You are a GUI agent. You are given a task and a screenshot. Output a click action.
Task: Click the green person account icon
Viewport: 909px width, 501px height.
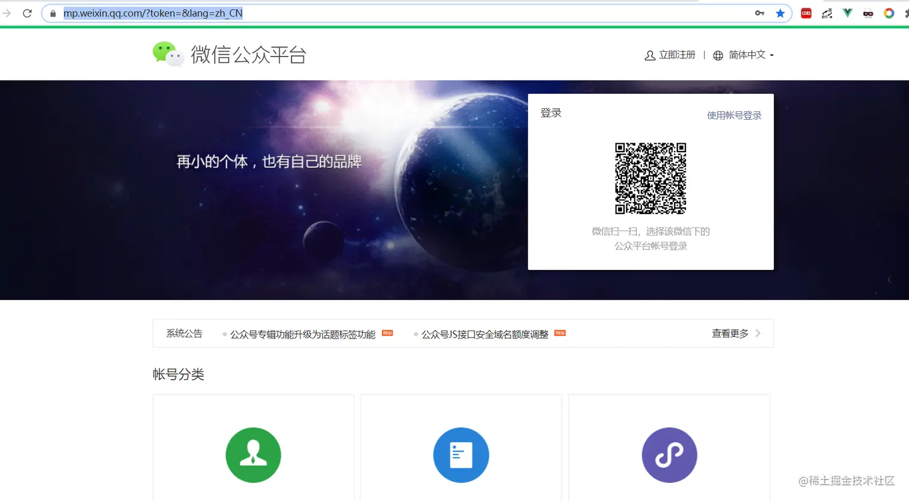pyautogui.click(x=253, y=455)
